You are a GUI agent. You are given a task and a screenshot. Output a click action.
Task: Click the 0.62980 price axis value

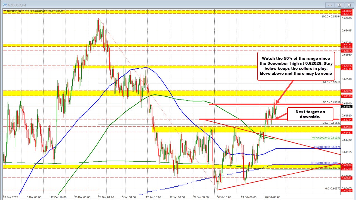pos(346,55)
